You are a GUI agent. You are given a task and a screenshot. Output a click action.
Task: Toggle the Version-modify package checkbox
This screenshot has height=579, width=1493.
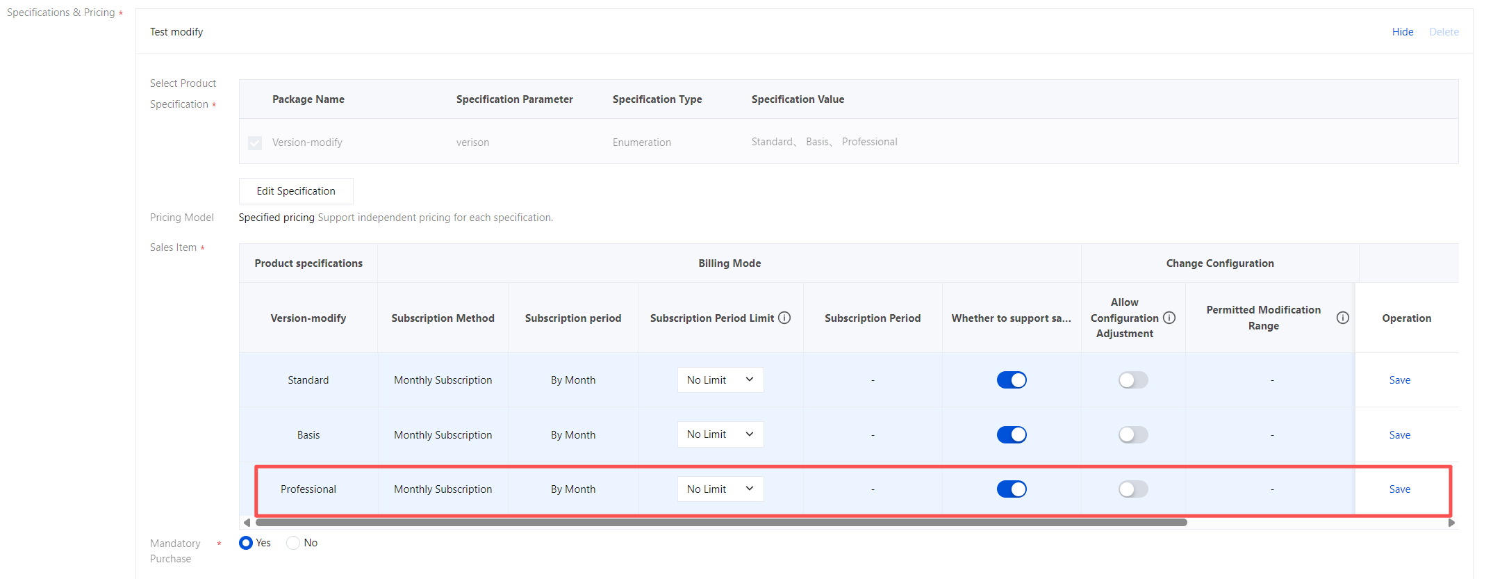(x=255, y=142)
